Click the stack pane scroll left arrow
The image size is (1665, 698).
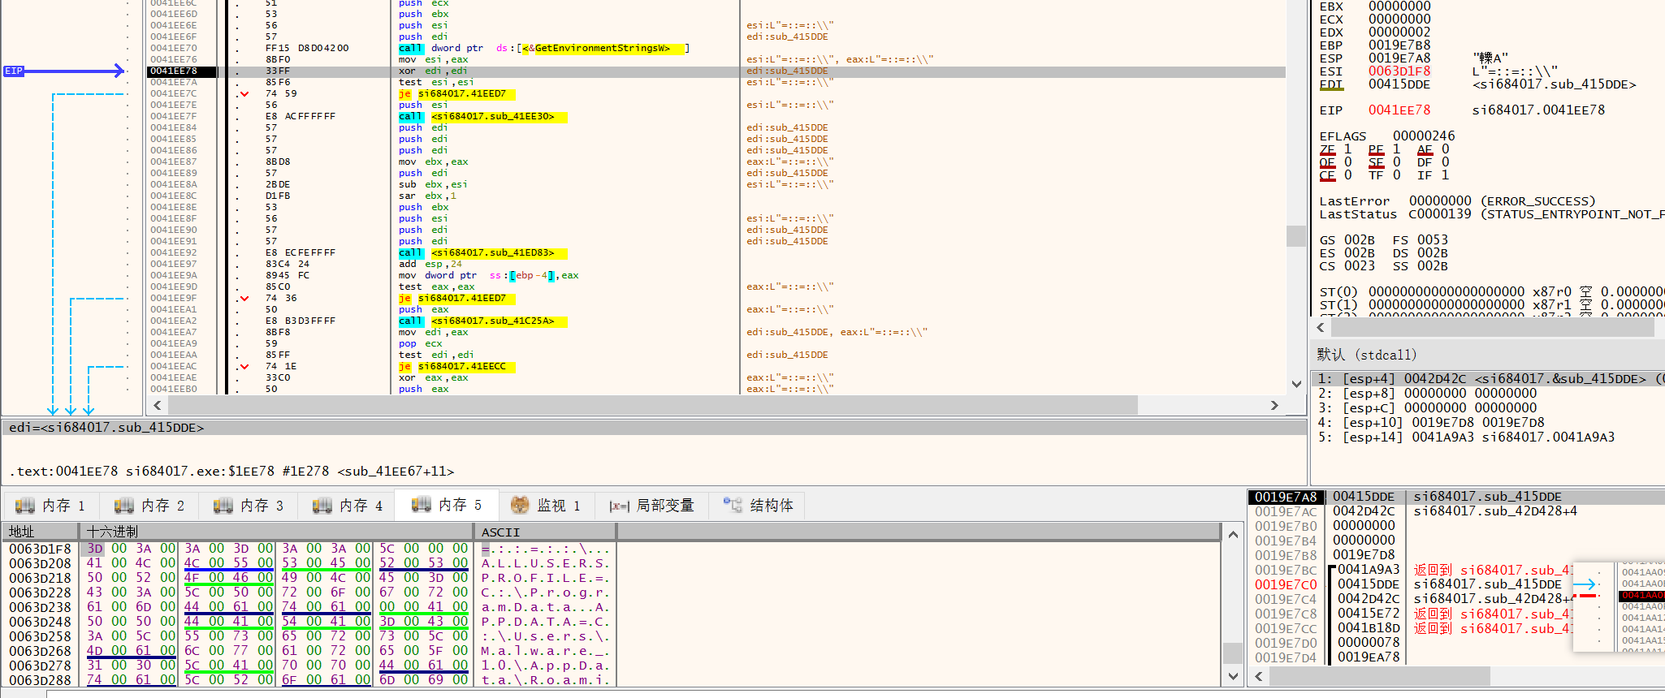coord(1259,676)
